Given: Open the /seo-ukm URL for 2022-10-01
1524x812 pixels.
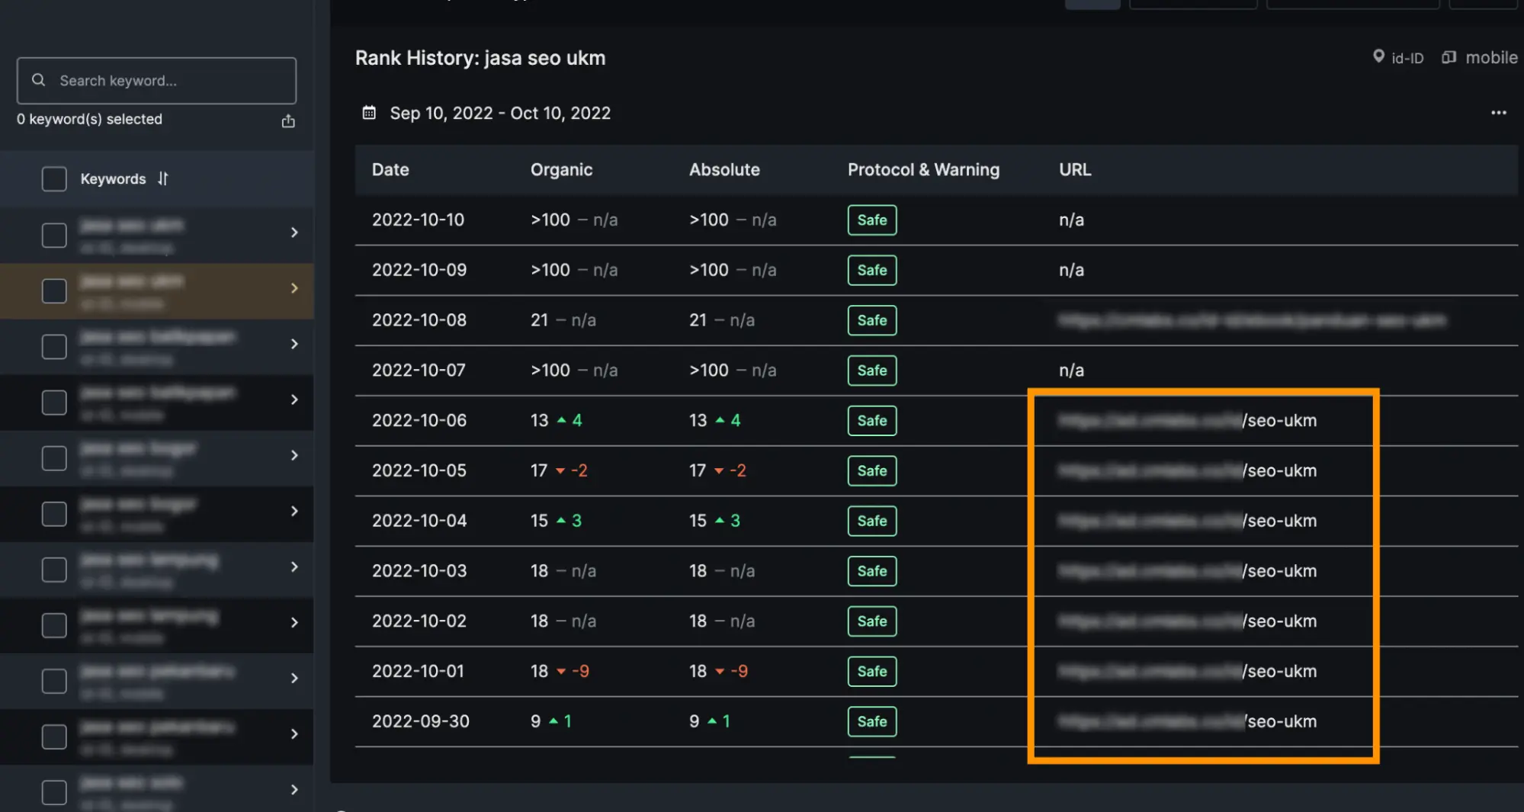Looking at the screenshot, I should click(1188, 671).
